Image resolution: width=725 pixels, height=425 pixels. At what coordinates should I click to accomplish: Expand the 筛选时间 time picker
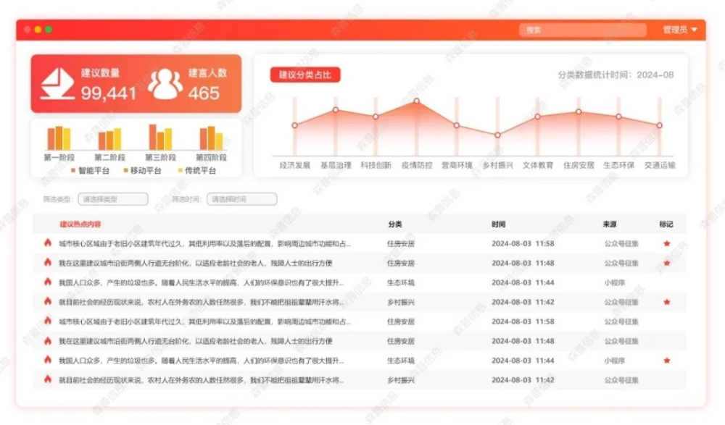241,199
